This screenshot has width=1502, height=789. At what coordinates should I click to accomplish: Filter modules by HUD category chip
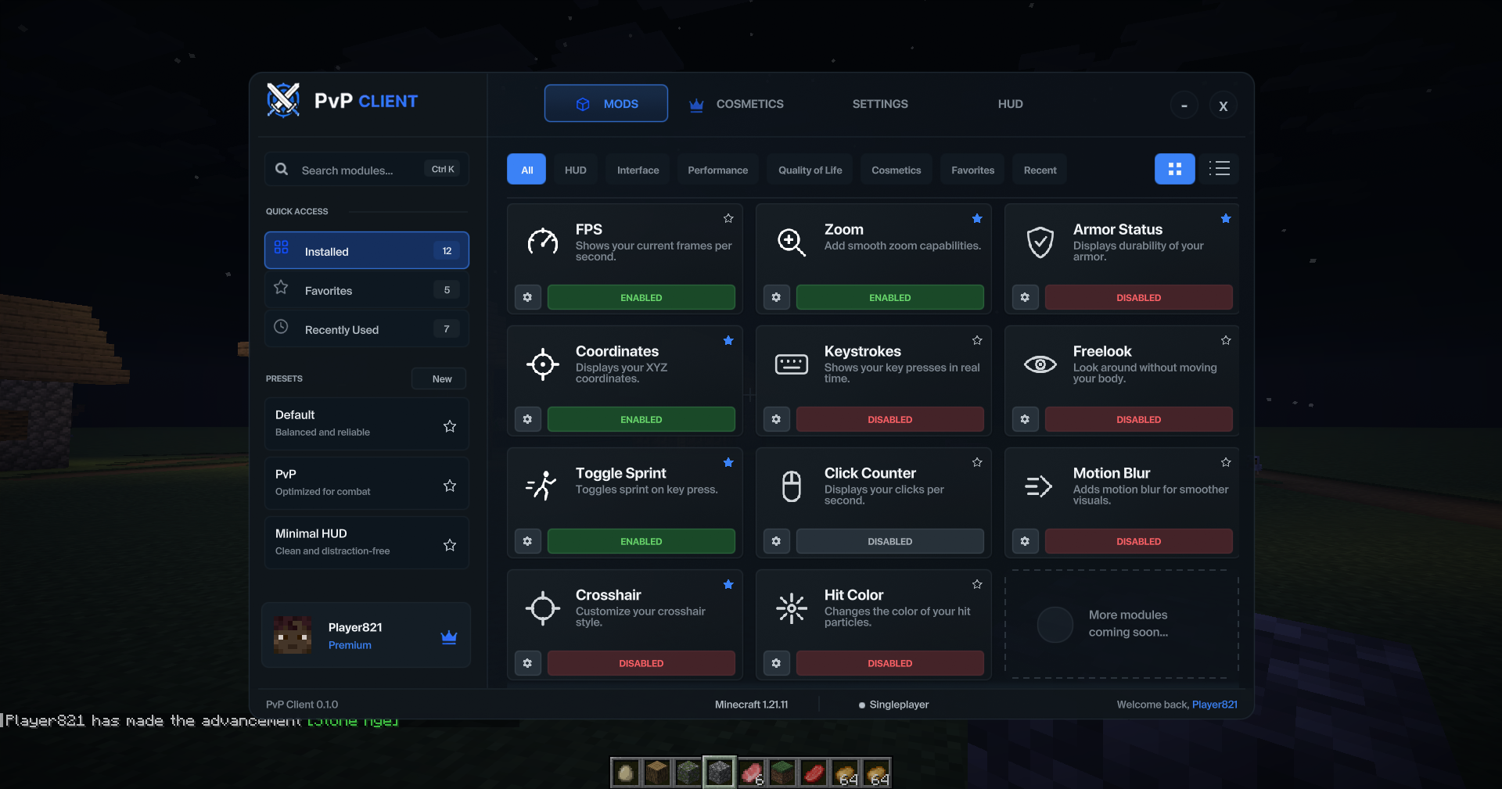click(x=576, y=170)
